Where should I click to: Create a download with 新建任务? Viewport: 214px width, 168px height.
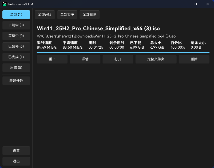(x=16, y=81)
